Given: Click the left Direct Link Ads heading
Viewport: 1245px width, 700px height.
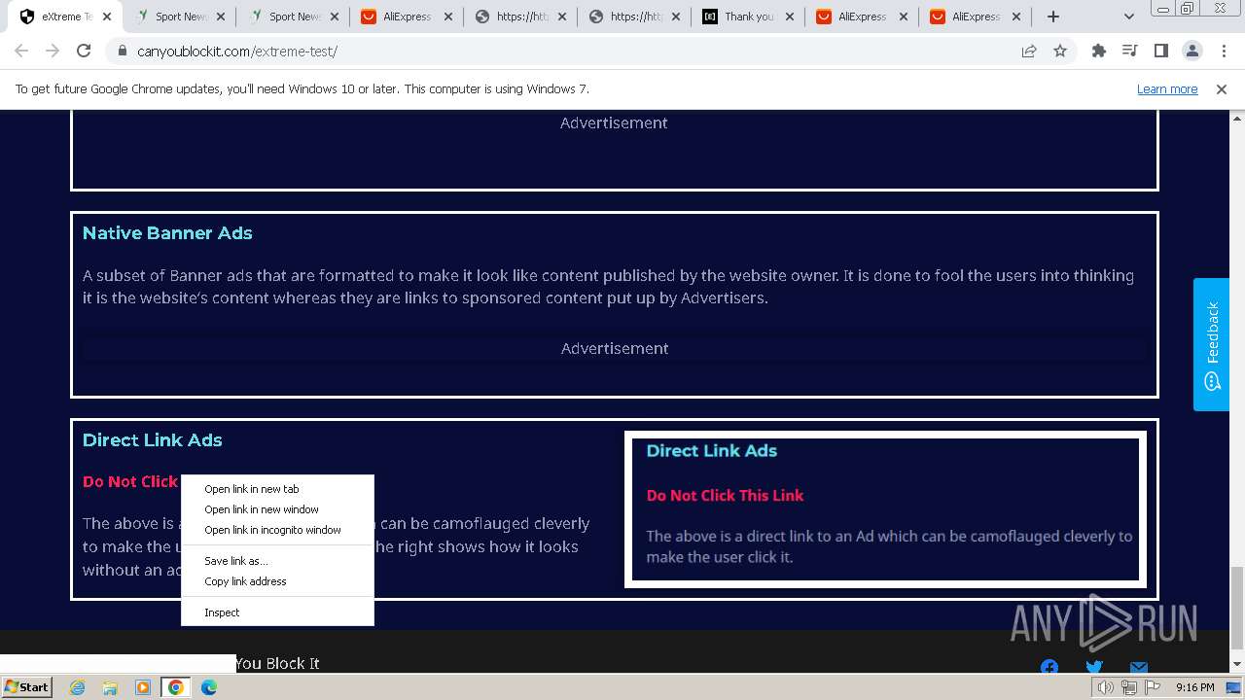Looking at the screenshot, I should point(152,440).
